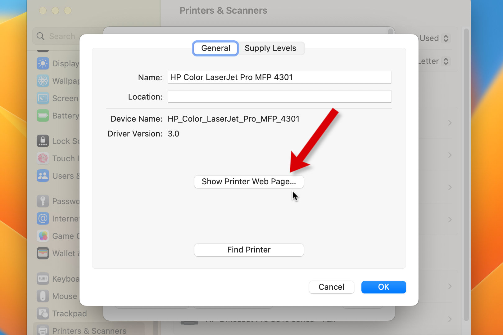Open Displays settings sidebar icon

[x=43, y=63]
